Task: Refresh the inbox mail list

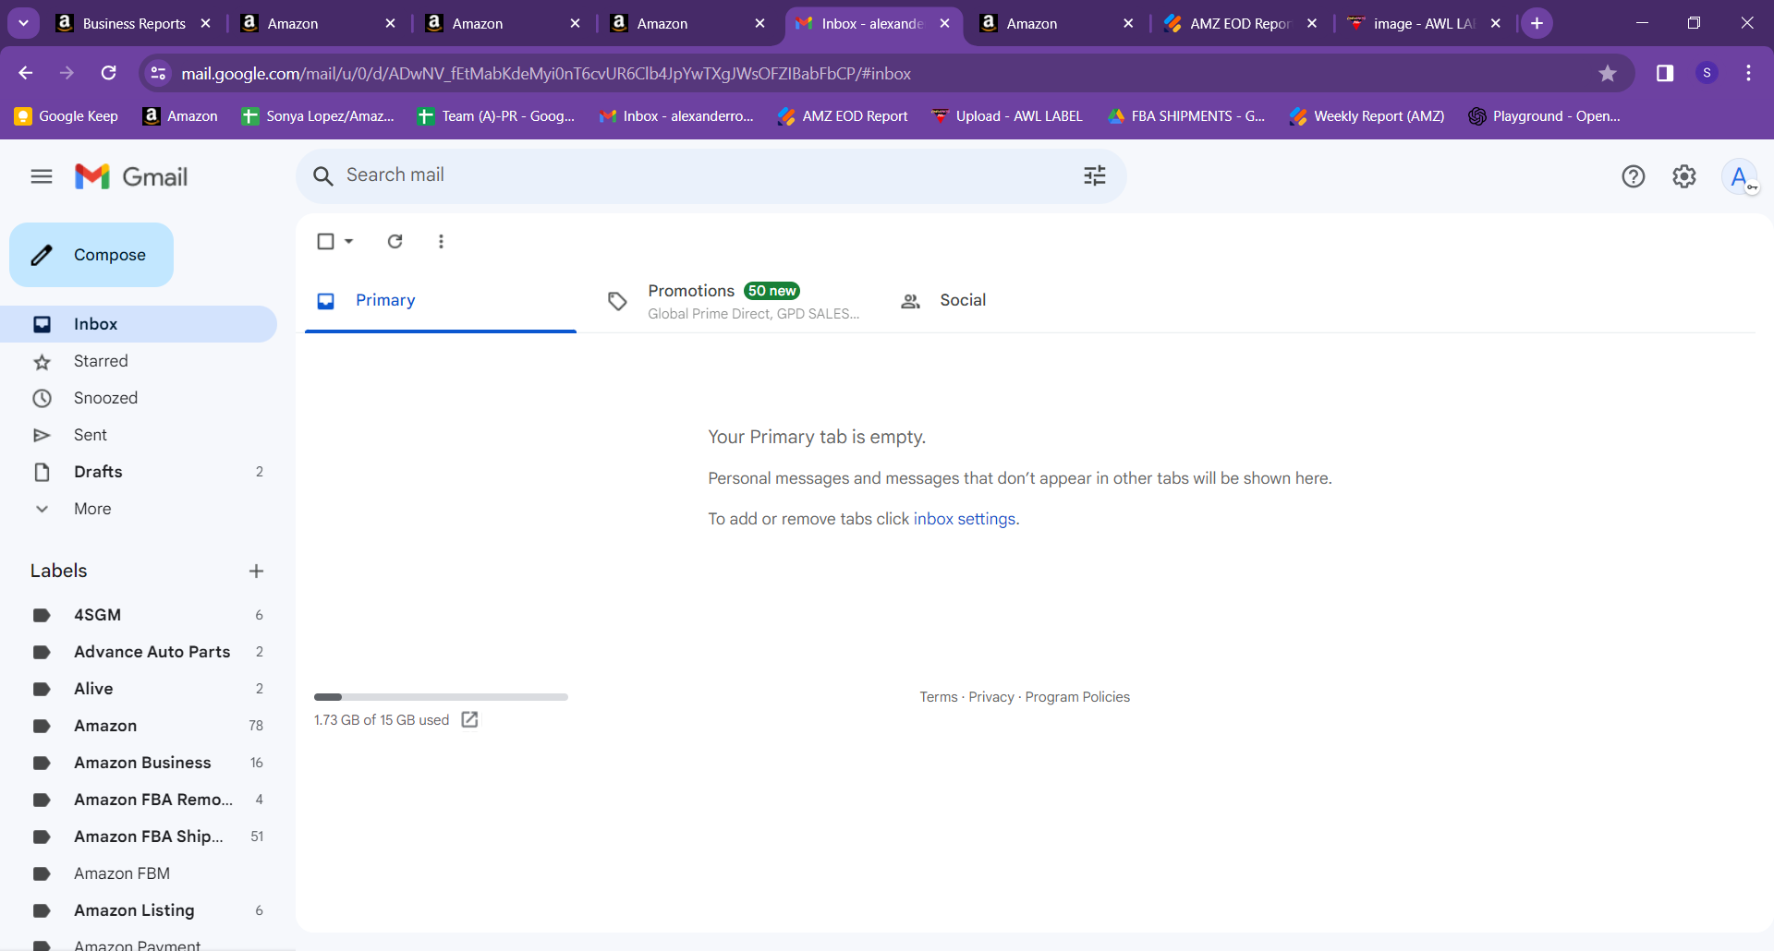Action: [x=395, y=241]
